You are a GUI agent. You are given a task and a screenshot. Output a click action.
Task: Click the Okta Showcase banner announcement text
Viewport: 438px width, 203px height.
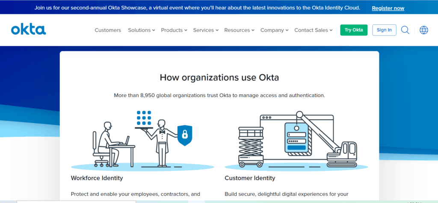click(x=197, y=8)
